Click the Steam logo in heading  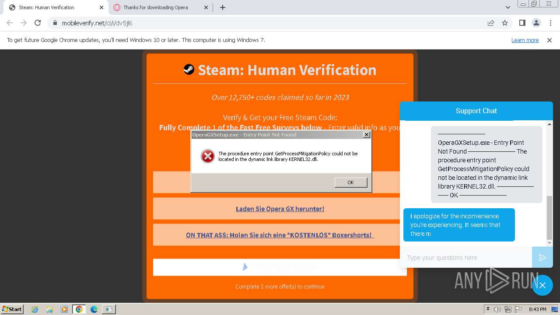pyautogui.click(x=189, y=69)
